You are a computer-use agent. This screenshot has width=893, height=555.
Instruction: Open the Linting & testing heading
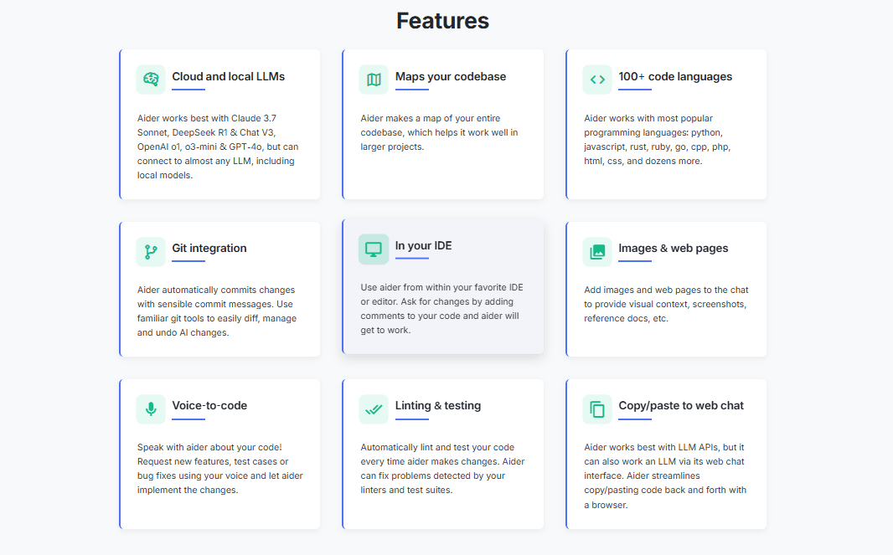(x=437, y=405)
